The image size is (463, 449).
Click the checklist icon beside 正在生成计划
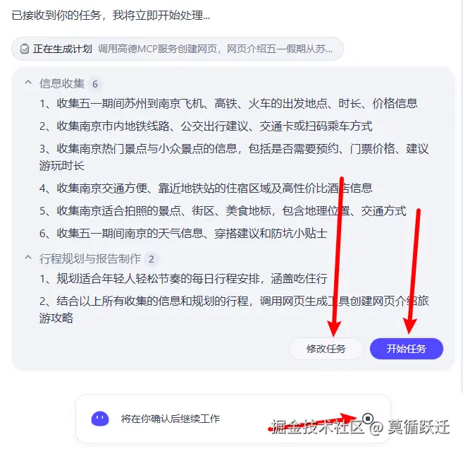[x=25, y=49]
